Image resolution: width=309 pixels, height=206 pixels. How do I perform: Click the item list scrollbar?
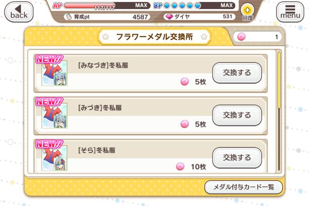click(x=279, y=111)
